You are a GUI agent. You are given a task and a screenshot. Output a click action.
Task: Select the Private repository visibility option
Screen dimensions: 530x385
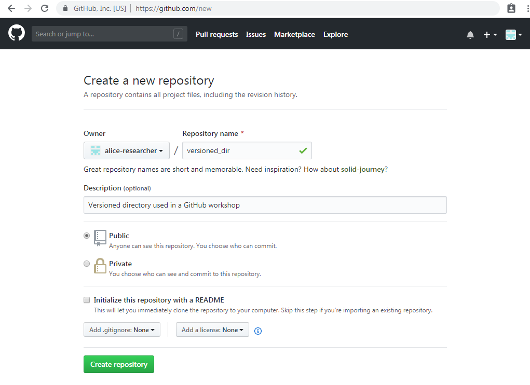click(x=87, y=264)
